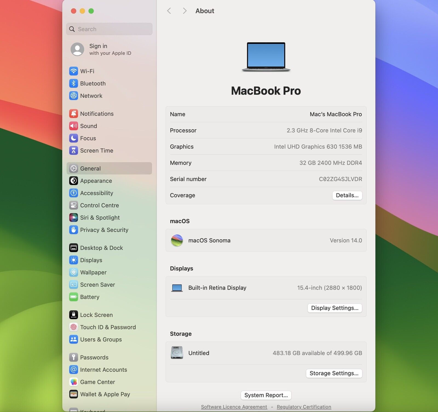Screen dimensions: 438x412
Task: Click the 2.3 GHz 8-Core Intel Core i9 value
Action: tap(324, 130)
